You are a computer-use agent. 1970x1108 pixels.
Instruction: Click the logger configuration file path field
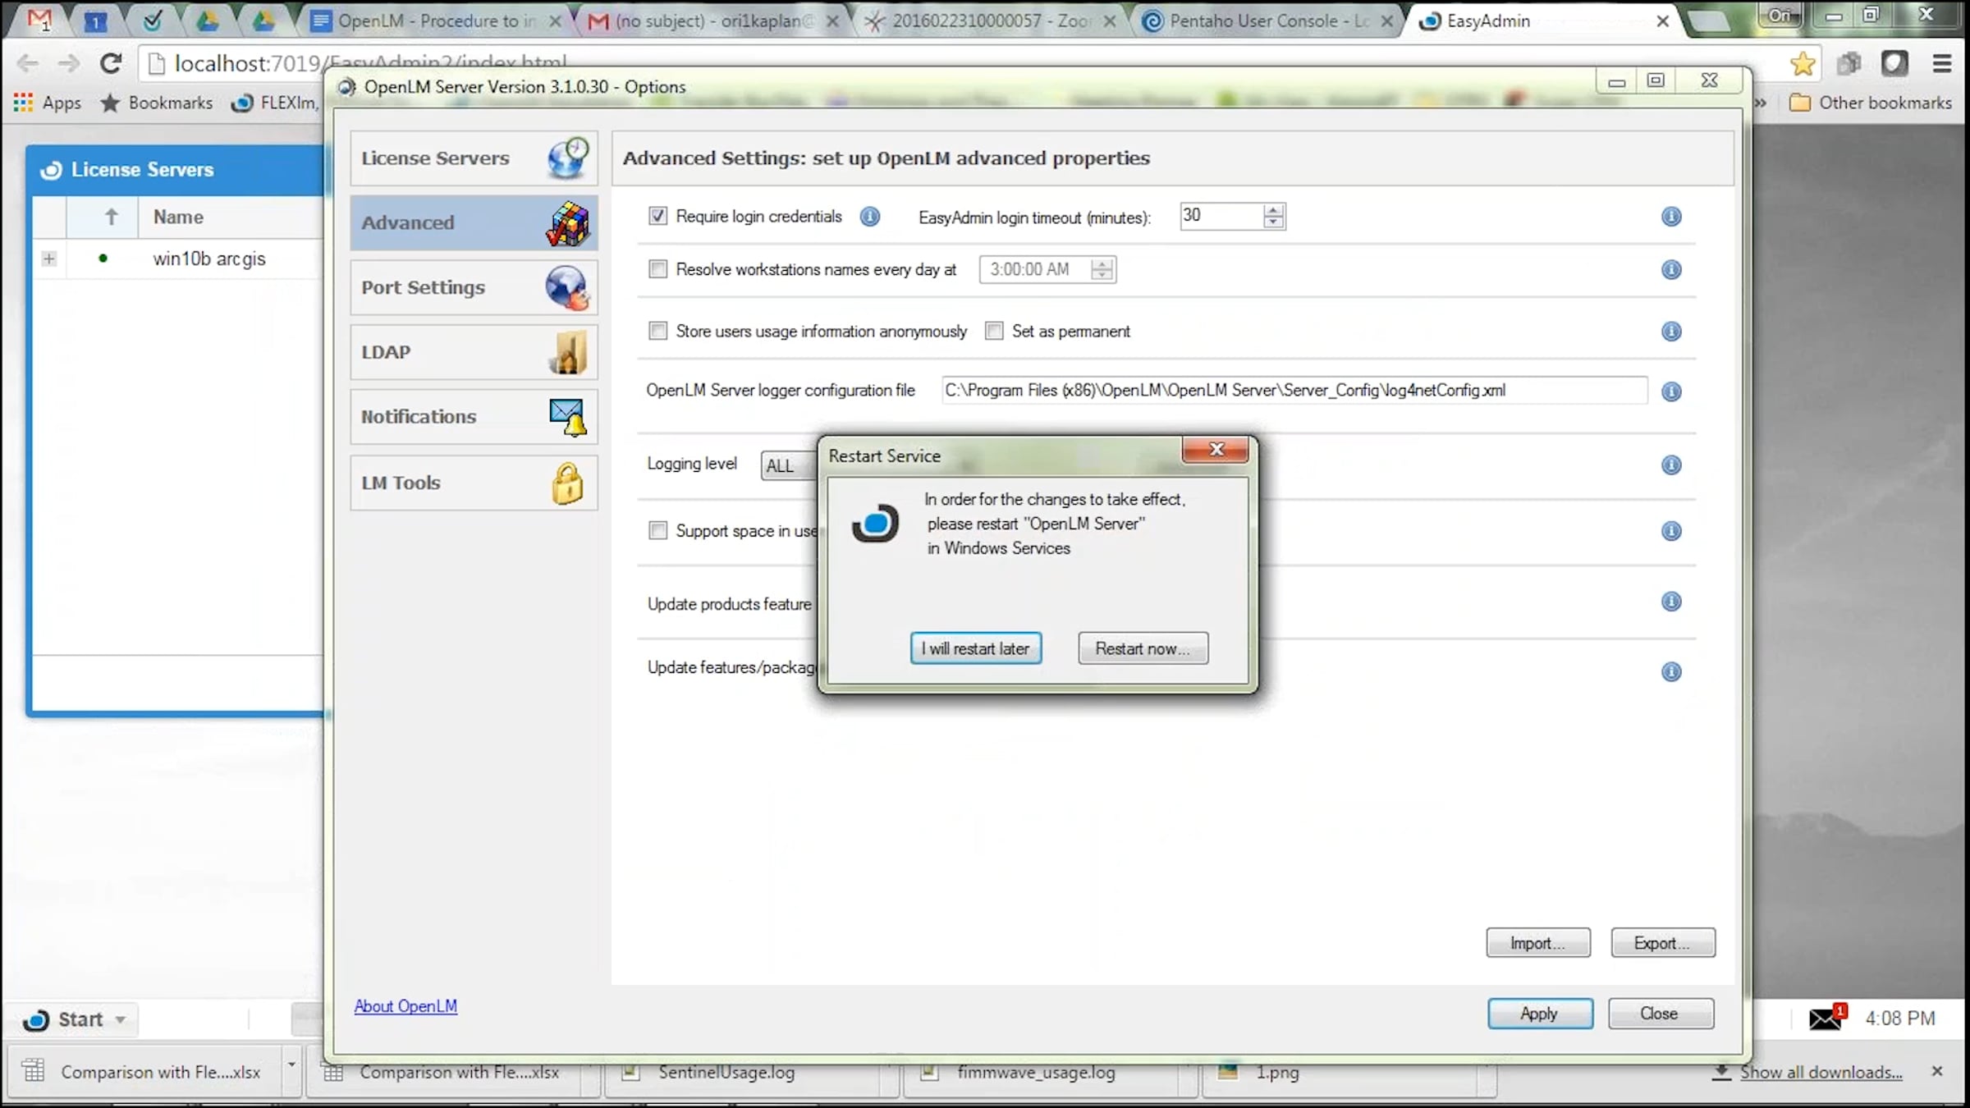1294,391
